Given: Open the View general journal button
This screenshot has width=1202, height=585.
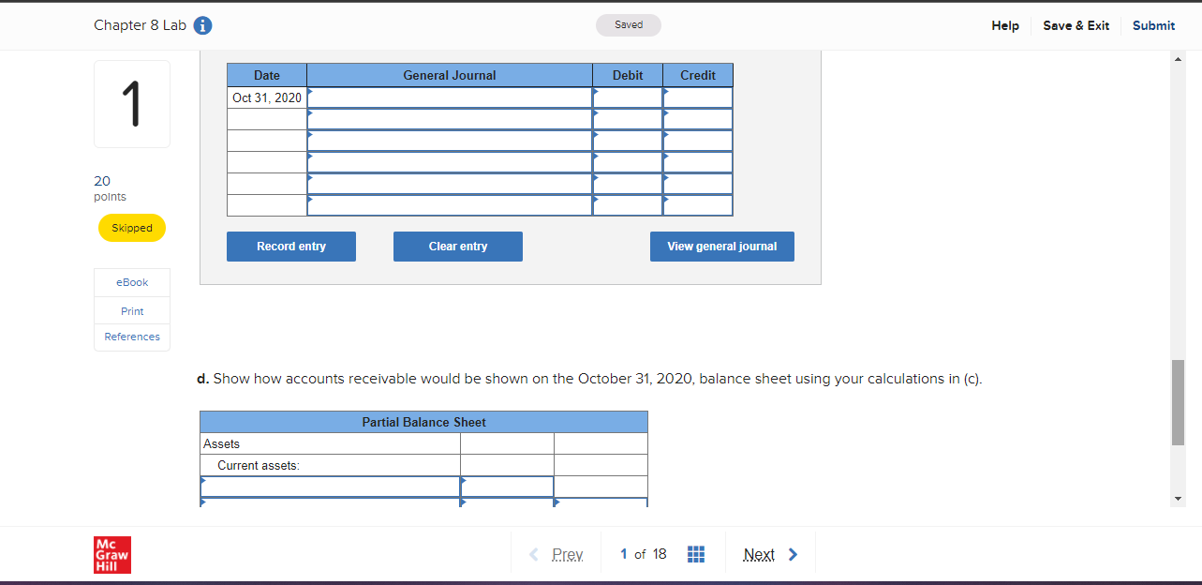Looking at the screenshot, I should pyautogui.click(x=721, y=246).
